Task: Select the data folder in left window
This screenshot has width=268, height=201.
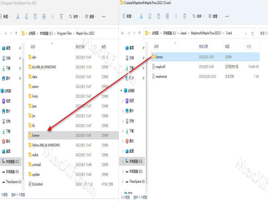Action: coord(73,77)
